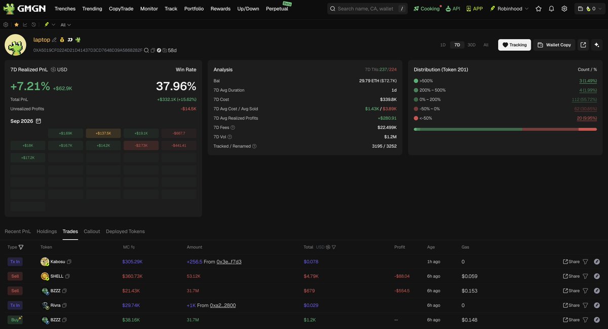The width and height of the screenshot is (608, 329).
Task: Click the edit pencil next to laptop name
Action: [54, 40]
